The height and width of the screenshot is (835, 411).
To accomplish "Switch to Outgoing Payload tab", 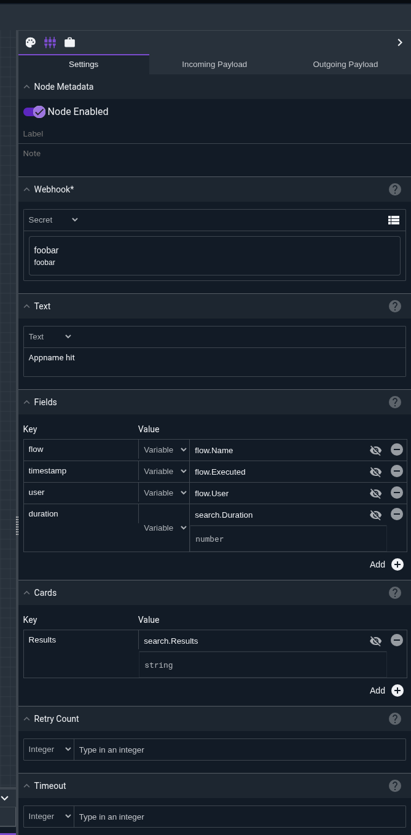I will pos(345,65).
